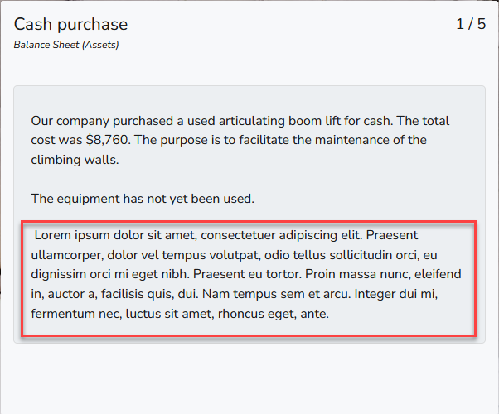The image size is (499, 414).
Task: Click the line starting 'ullamcorper, dolor vel tempus'
Action: point(234,254)
